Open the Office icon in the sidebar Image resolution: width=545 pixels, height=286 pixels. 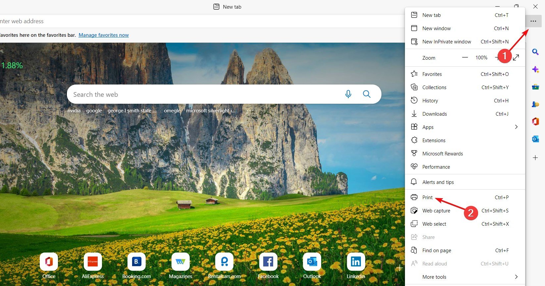pyautogui.click(x=535, y=122)
